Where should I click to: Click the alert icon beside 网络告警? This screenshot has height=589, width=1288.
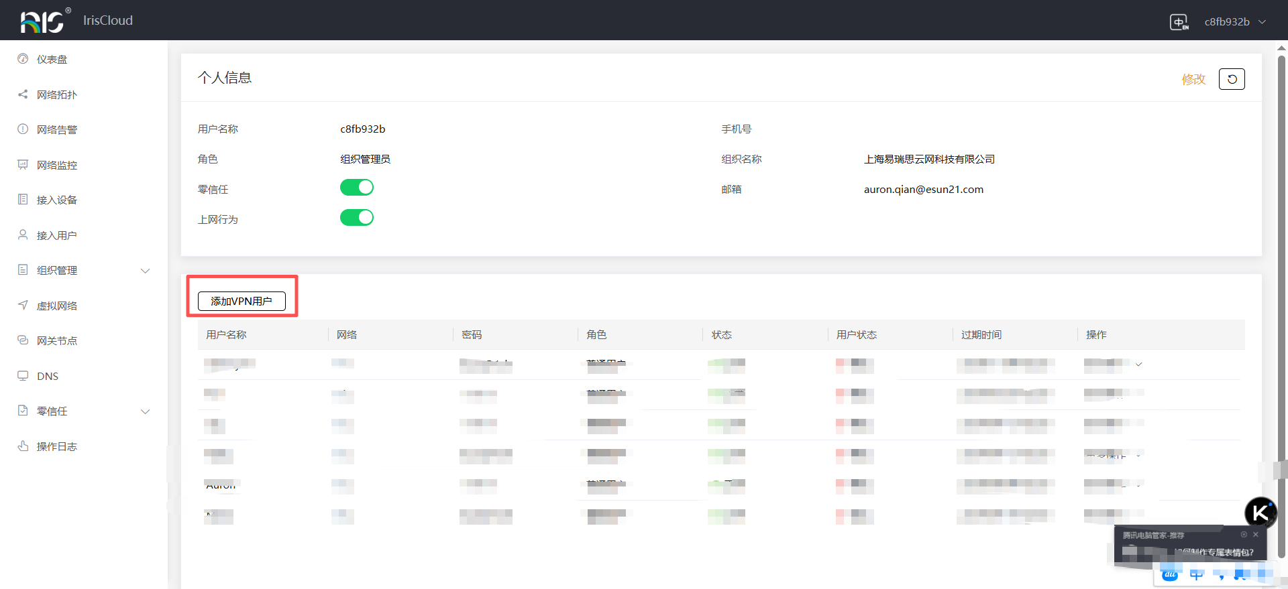click(23, 129)
